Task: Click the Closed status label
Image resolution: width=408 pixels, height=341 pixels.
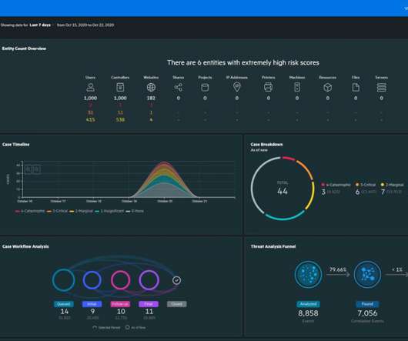Action: tap(177, 304)
